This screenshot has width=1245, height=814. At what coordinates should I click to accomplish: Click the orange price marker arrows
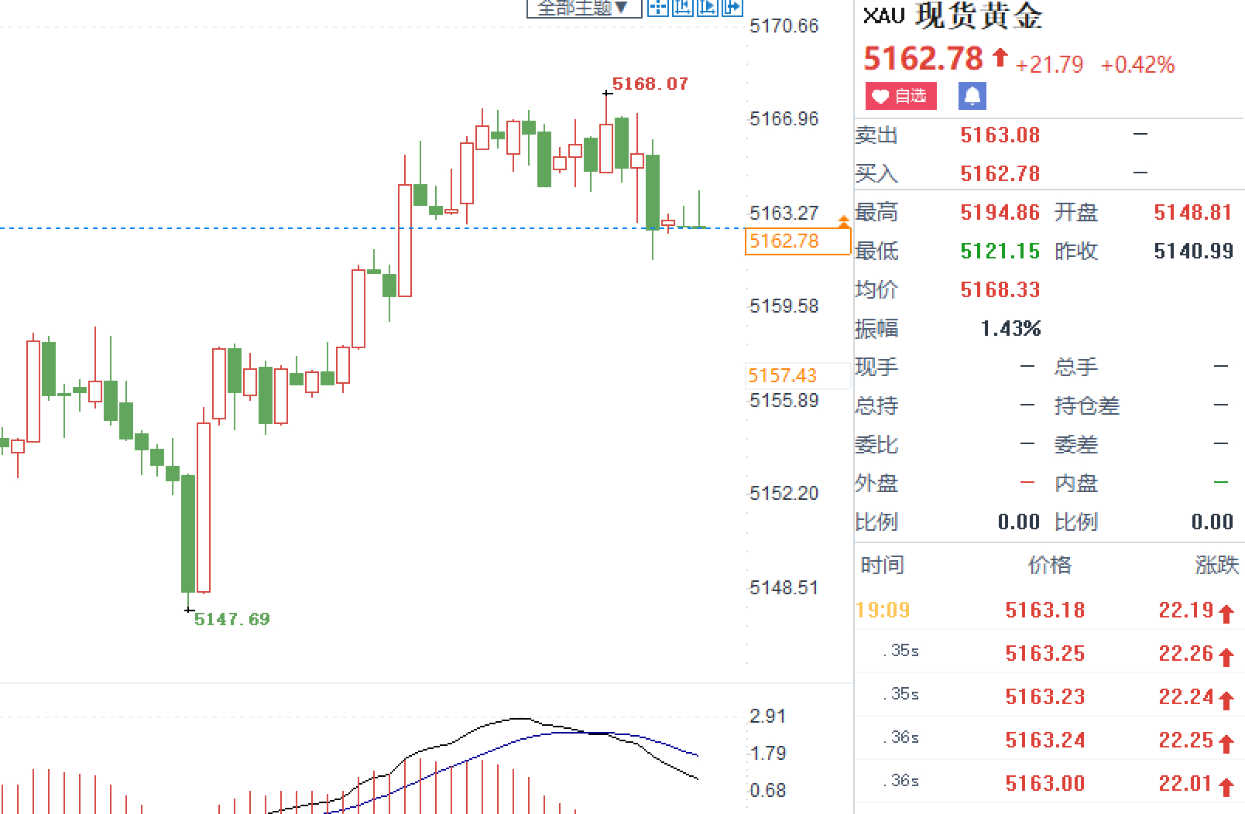coord(844,222)
